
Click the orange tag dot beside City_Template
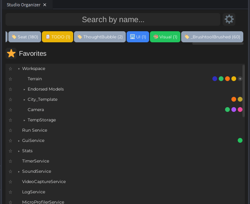[234, 99]
